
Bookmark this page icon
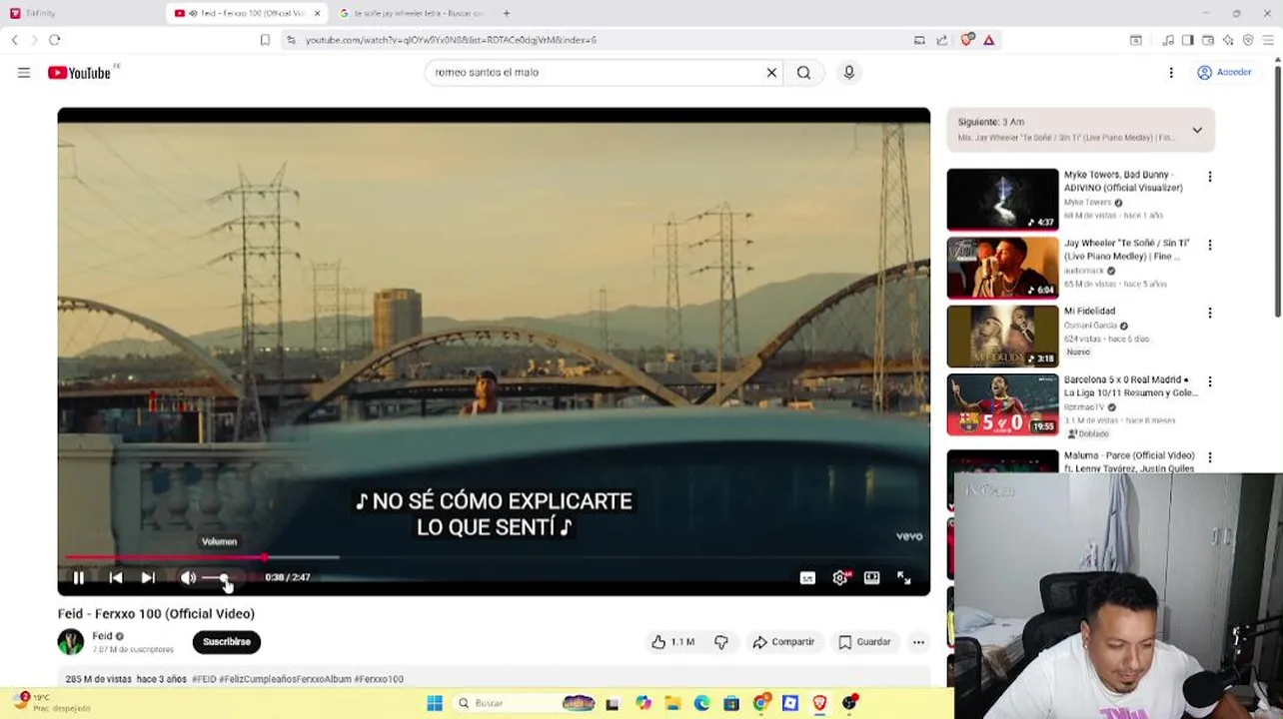tap(265, 40)
